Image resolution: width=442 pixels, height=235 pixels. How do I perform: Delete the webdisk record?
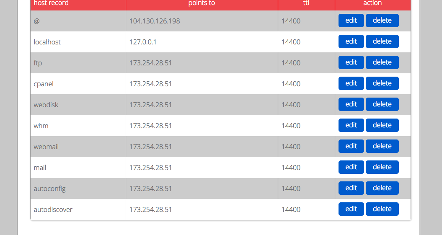tap(382, 104)
